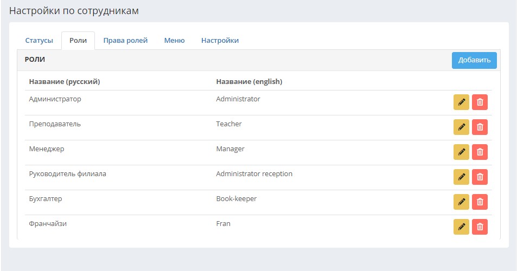Delete the Франчайзи role with trash icon
This screenshot has height=271, width=517.
coord(480,227)
